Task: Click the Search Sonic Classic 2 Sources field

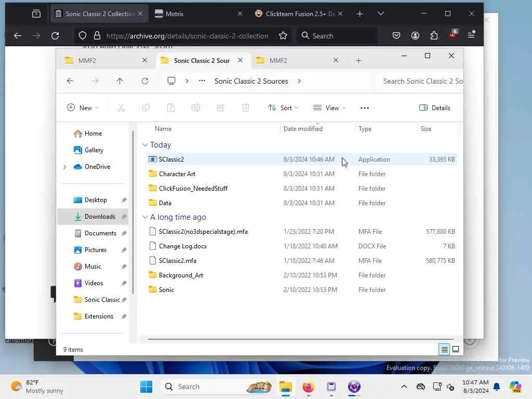Action: pos(420,81)
